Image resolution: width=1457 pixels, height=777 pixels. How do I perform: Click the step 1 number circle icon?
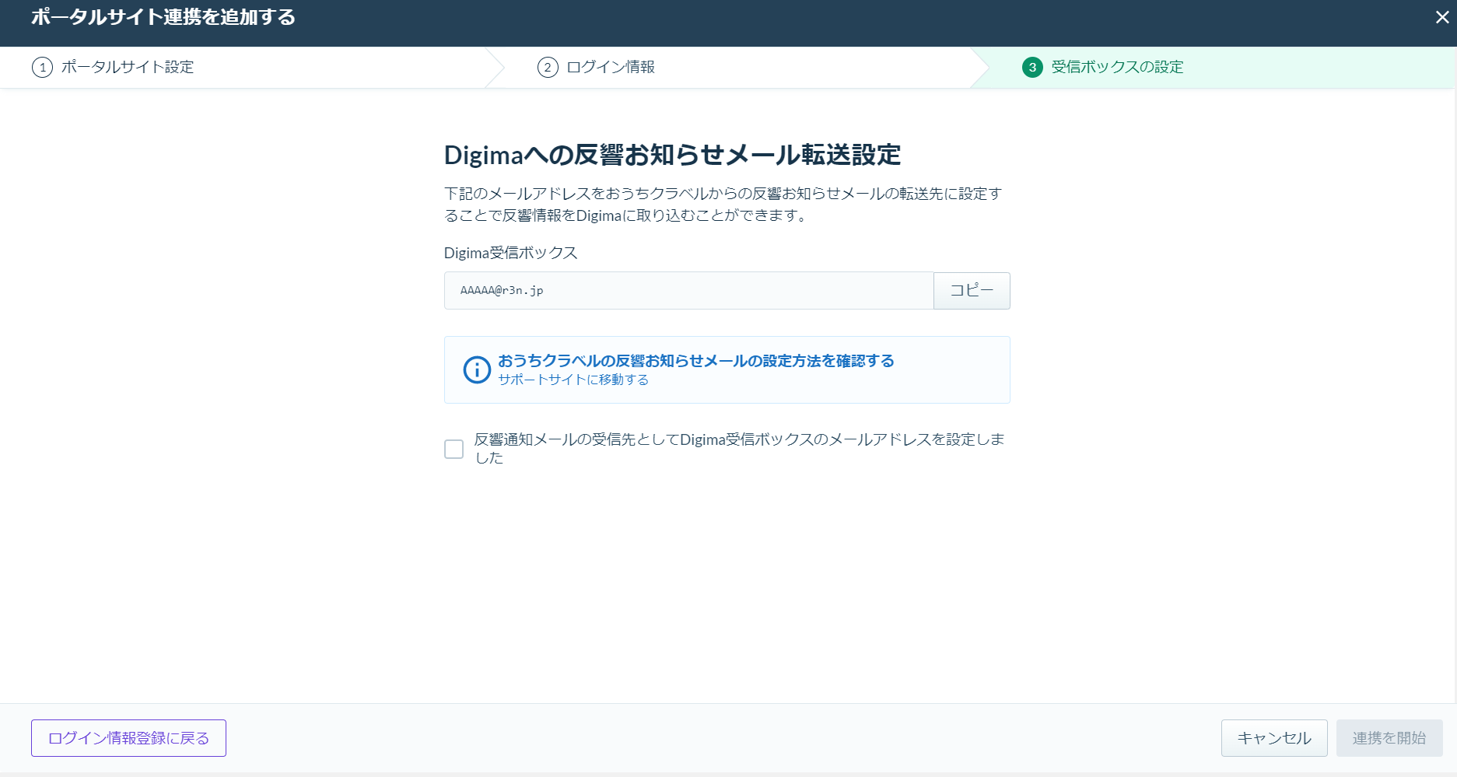[x=42, y=68]
